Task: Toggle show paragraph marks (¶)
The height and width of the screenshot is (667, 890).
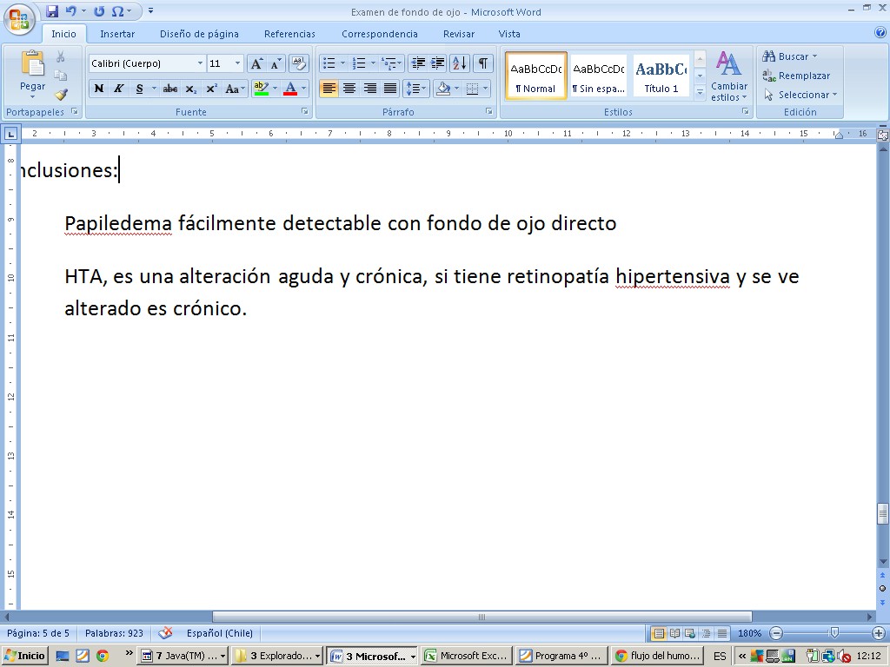Action: pos(482,63)
